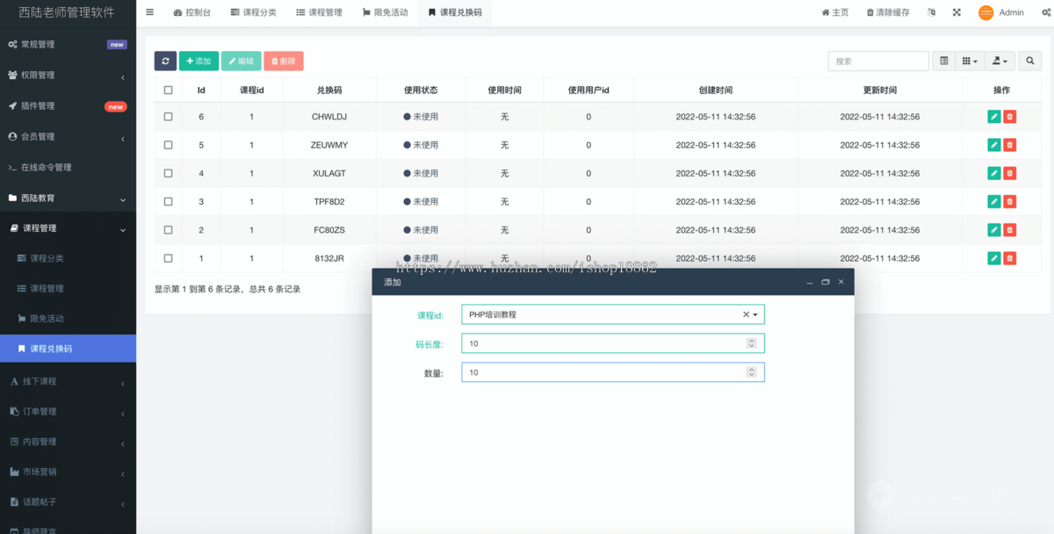Select all rows with the header checkbox
The image size is (1054, 534).
168,89
